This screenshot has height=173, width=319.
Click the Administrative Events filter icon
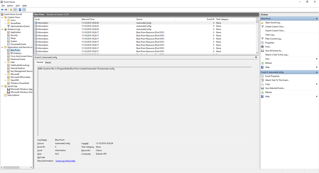click(x=8, y=26)
